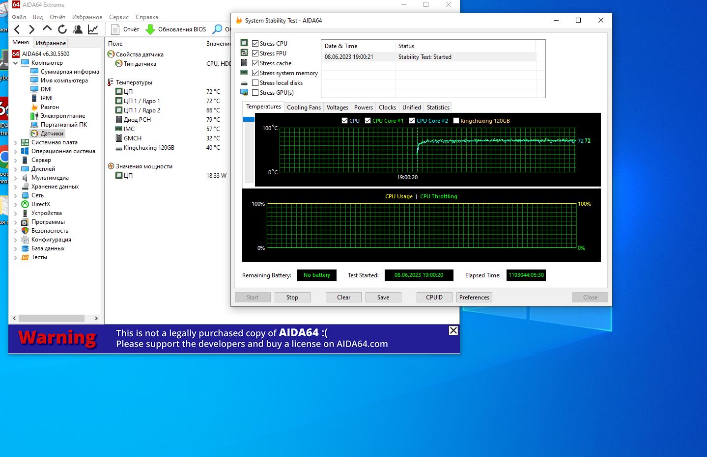Image resolution: width=707 pixels, height=457 pixels.
Task: Open the Preferences button
Action: 475,297
